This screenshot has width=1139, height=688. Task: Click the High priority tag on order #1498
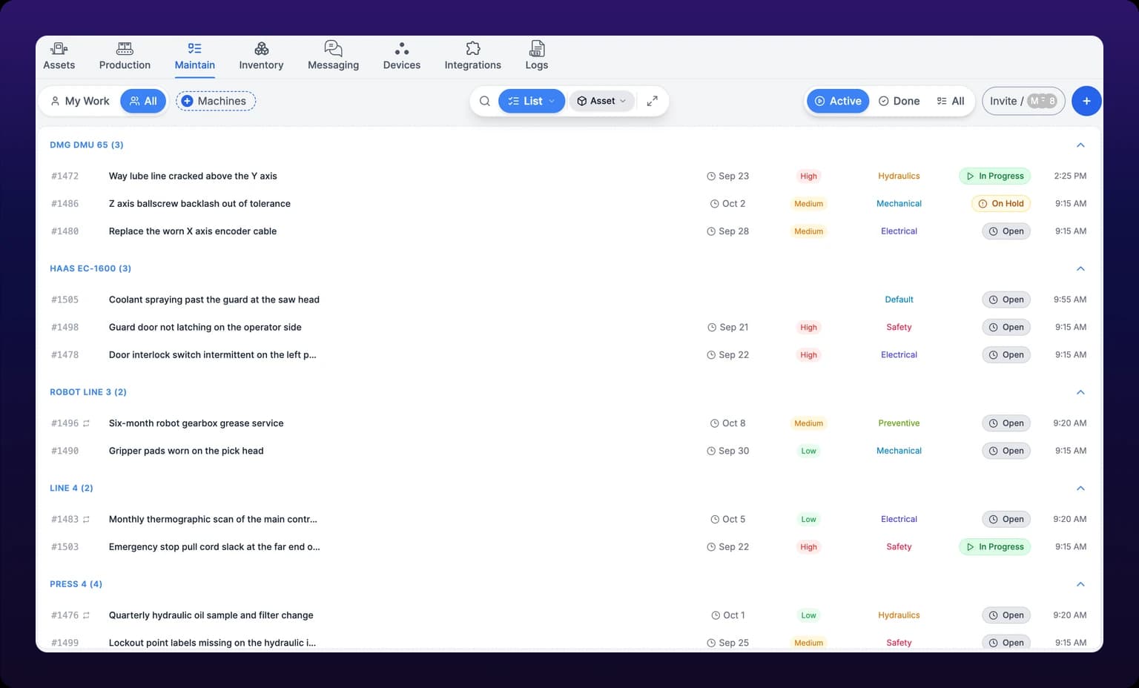(x=808, y=327)
